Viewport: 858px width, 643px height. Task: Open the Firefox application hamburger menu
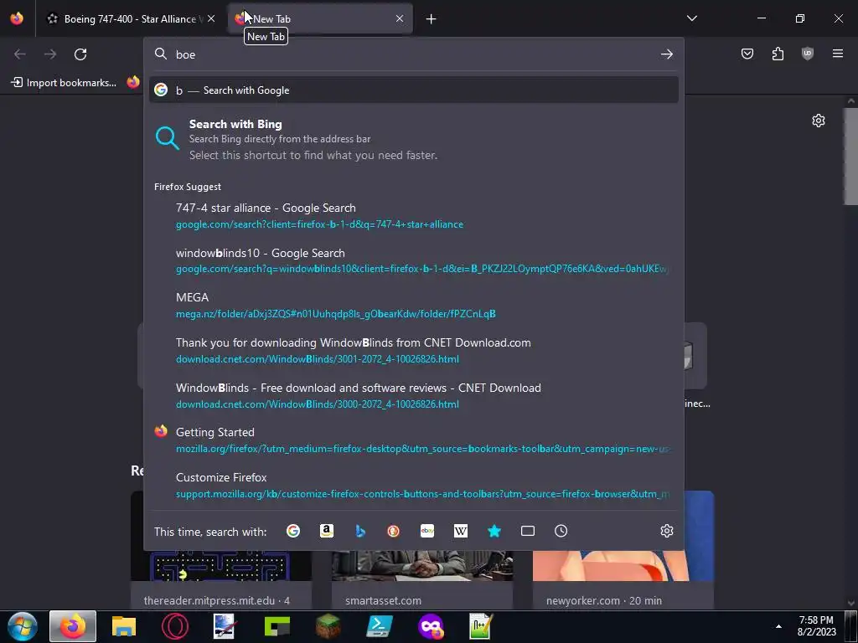(838, 54)
